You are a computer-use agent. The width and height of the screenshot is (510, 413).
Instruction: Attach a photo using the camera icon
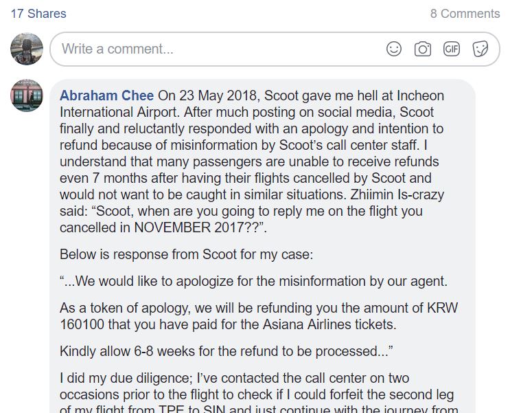pos(423,49)
